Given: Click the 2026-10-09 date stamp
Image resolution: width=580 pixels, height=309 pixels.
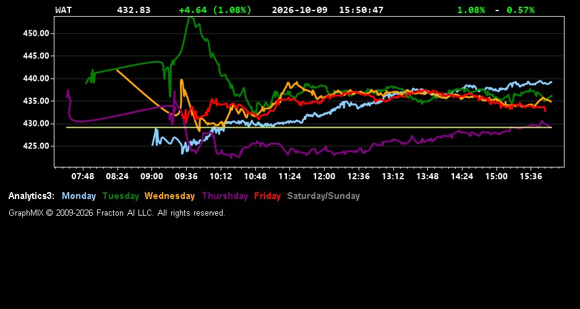Looking at the screenshot, I should [300, 11].
